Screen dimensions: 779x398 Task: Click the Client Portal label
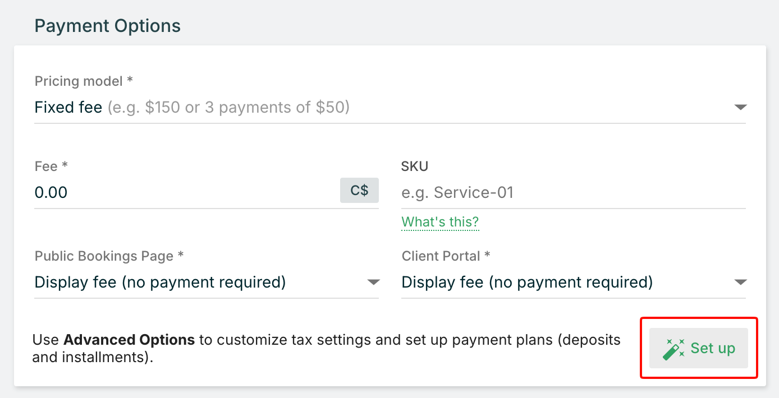446,256
